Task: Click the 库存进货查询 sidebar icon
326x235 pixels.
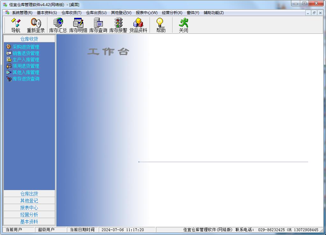Action: (x=9, y=79)
